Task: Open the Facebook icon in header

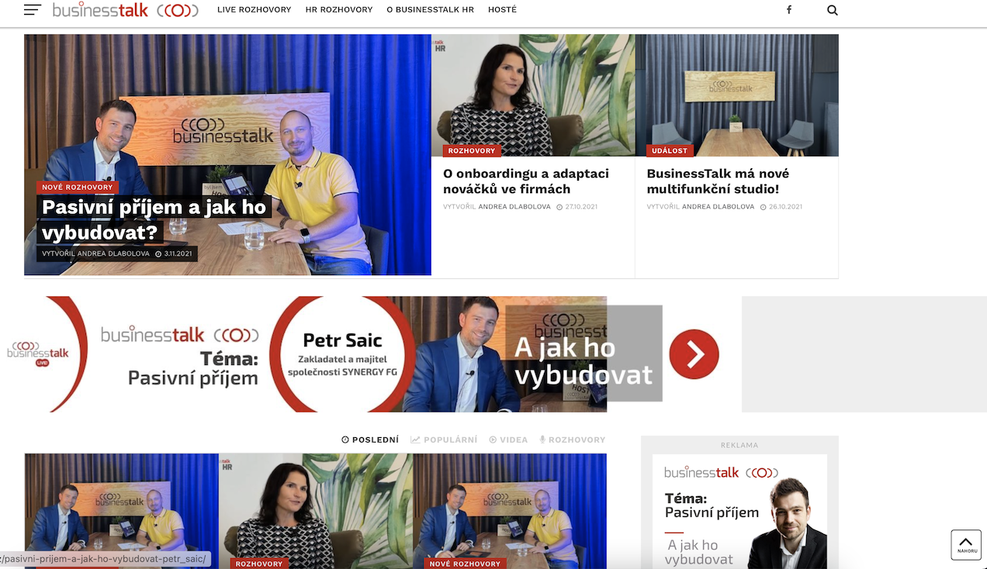Action: pos(789,10)
